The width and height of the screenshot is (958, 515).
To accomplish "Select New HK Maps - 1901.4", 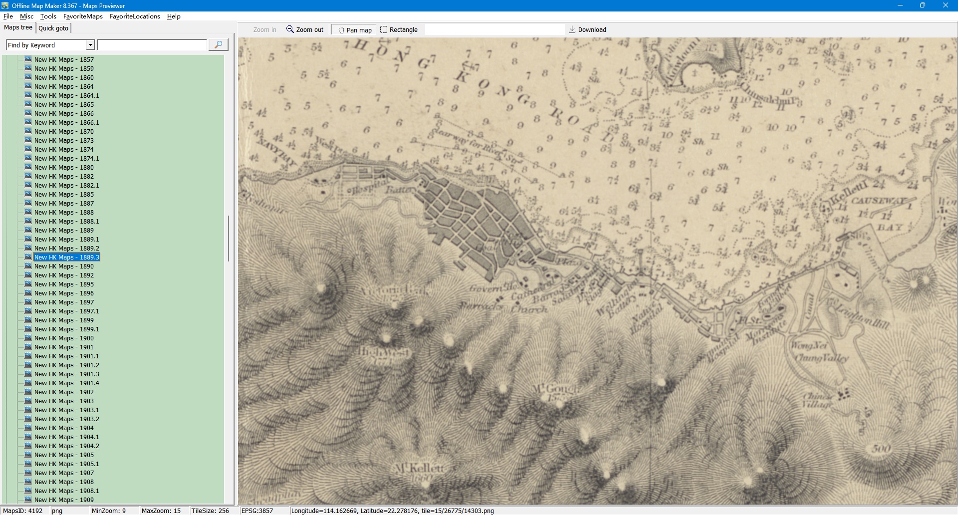I will click(66, 383).
